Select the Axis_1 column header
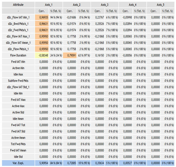This screenshot has width=176, height=167. tap(49, 5)
